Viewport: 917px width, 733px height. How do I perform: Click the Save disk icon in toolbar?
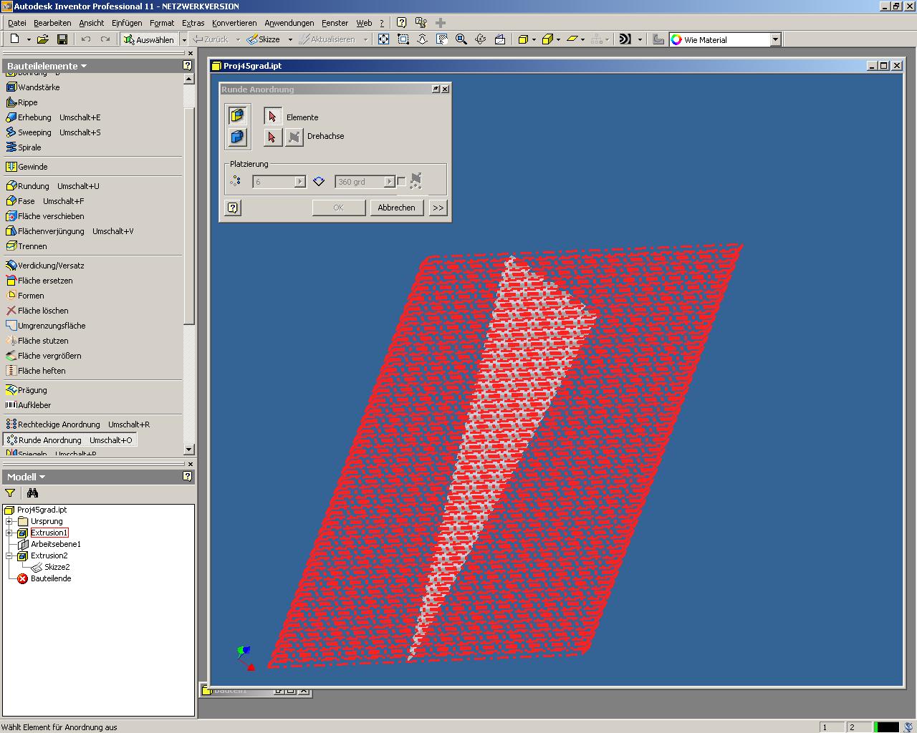point(62,39)
